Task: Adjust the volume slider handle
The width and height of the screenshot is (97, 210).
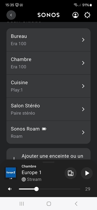Action: click(36, 189)
